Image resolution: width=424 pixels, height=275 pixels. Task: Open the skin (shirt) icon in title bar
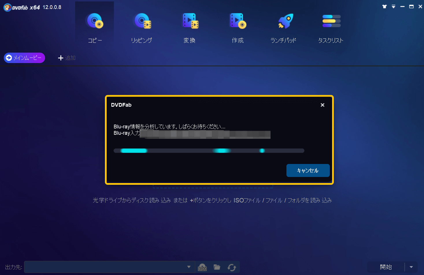click(x=384, y=6)
